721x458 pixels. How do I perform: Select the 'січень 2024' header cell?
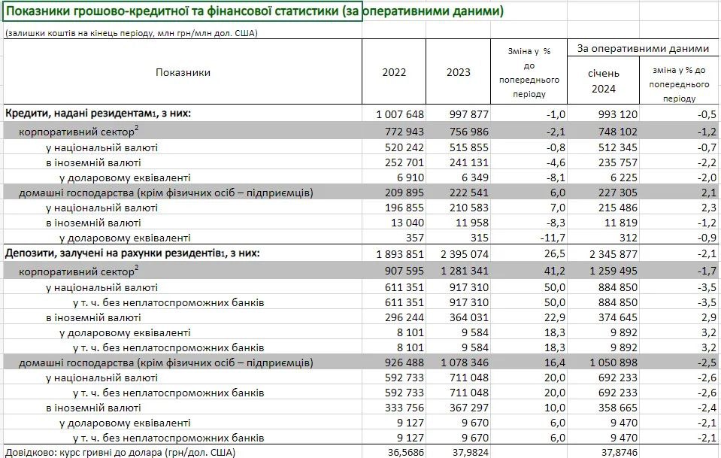point(603,80)
